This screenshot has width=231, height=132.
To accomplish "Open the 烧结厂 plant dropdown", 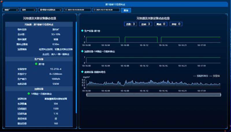I will click(11, 10).
